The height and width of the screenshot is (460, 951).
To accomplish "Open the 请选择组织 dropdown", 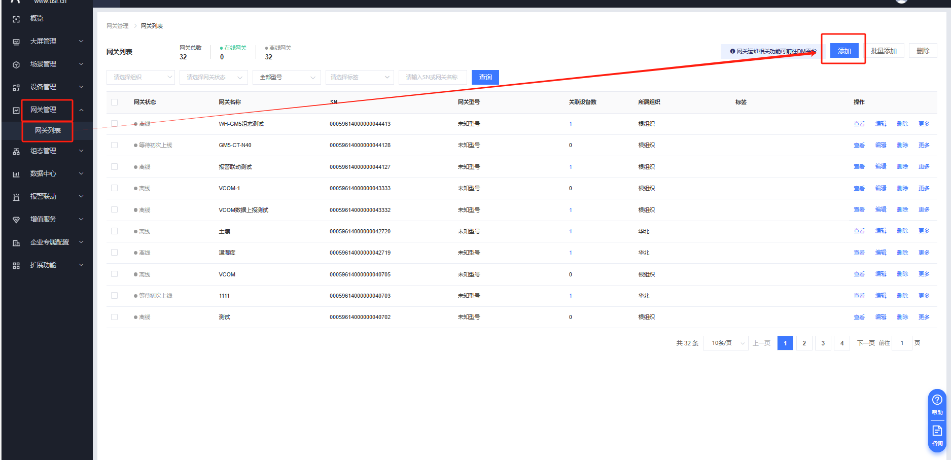I will pos(140,77).
